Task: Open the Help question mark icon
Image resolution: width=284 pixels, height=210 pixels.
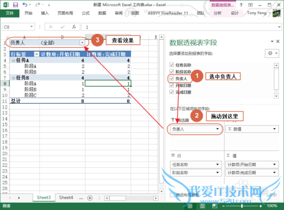Action: (x=241, y=5)
